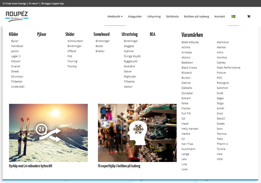Open the Kläder category heading
This screenshot has height=183, width=261.
tap(13, 34)
